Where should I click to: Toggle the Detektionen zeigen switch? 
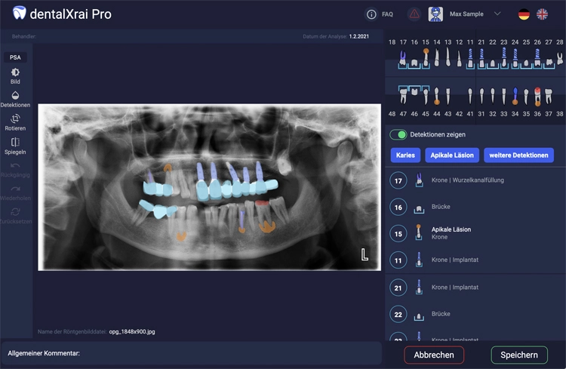398,134
